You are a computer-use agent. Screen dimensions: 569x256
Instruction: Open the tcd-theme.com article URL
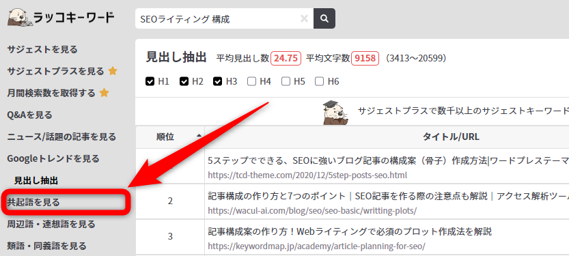tap(307, 175)
